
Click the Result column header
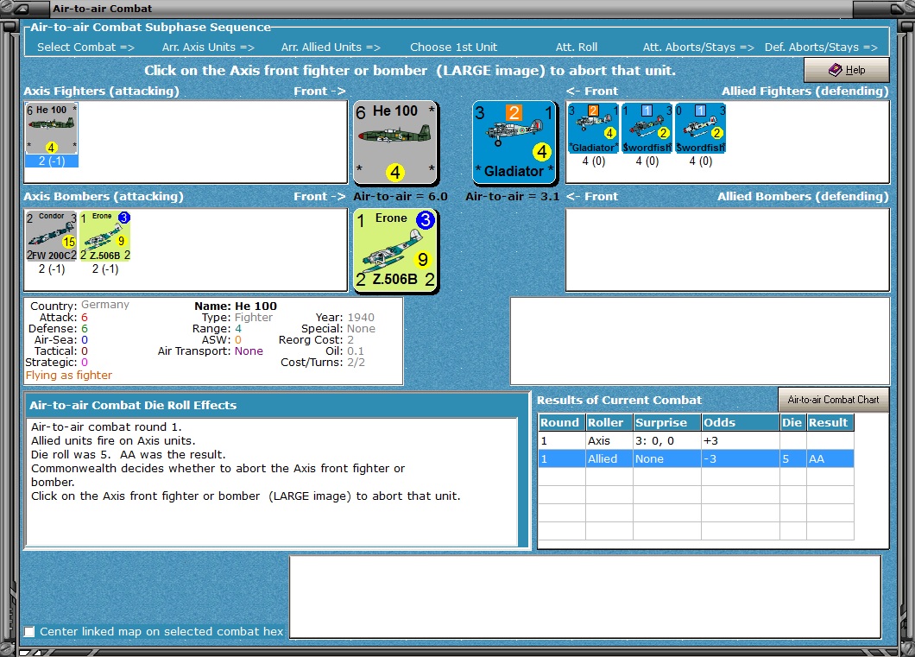click(830, 422)
